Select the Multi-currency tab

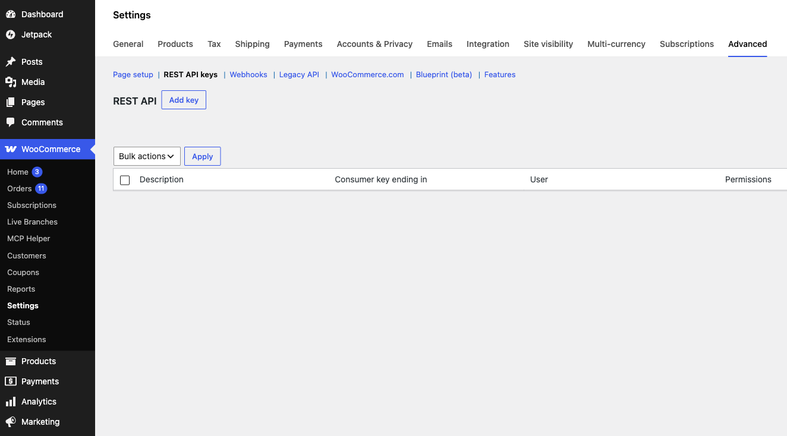(616, 44)
